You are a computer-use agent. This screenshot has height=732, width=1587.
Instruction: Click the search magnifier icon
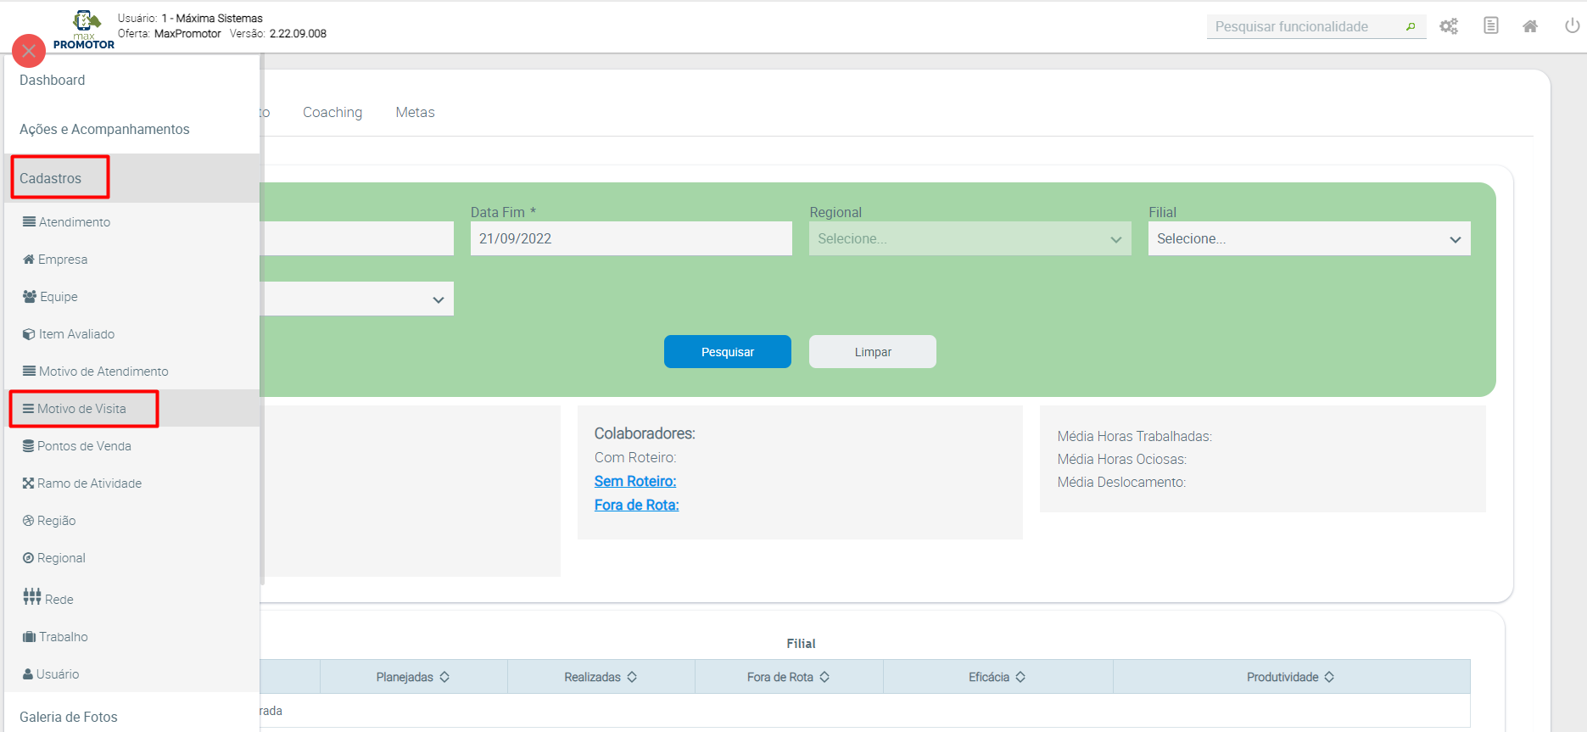tap(1411, 27)
